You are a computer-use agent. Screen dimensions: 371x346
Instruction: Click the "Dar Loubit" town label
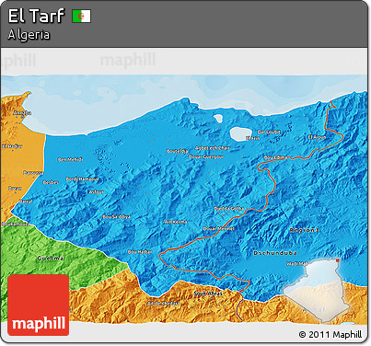(269, 132)
